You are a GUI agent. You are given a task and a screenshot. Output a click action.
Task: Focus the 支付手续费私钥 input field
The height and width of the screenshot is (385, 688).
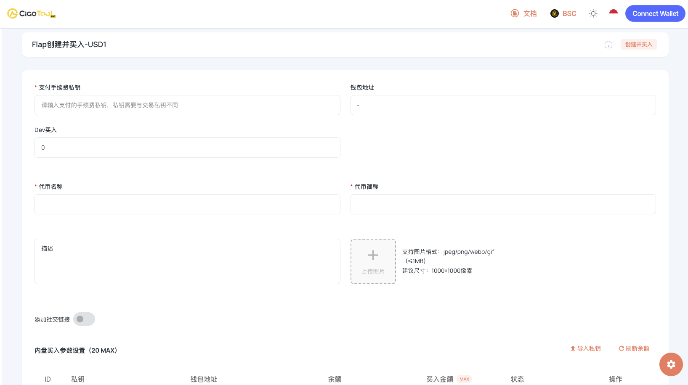[187, 105]
